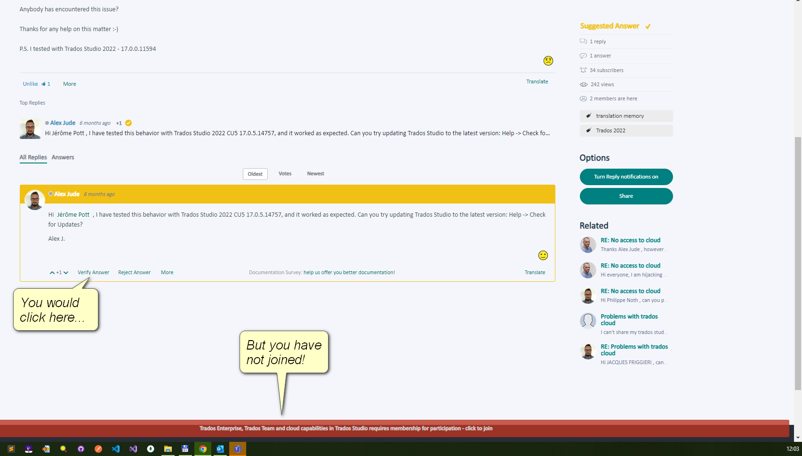Click Verify Answer on the reply
Viewport: 802px width, 456px height.
tap(93, 272)
